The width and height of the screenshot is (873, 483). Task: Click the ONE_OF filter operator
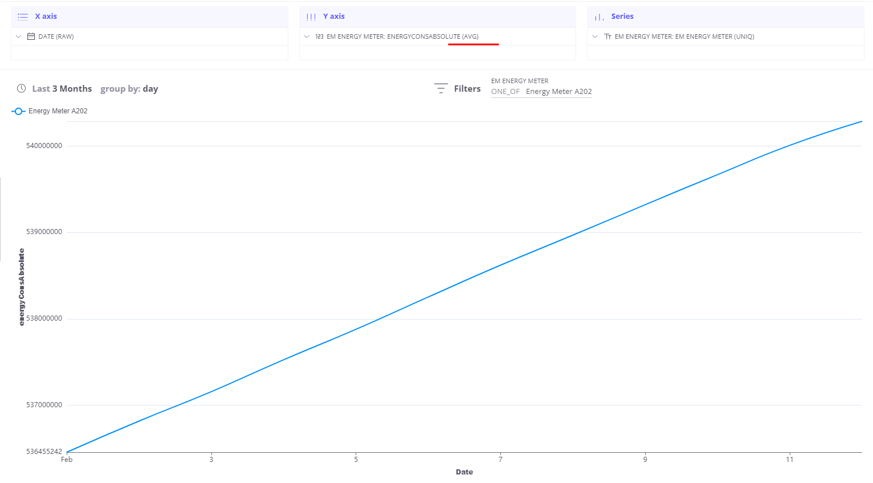coord(505,92)
